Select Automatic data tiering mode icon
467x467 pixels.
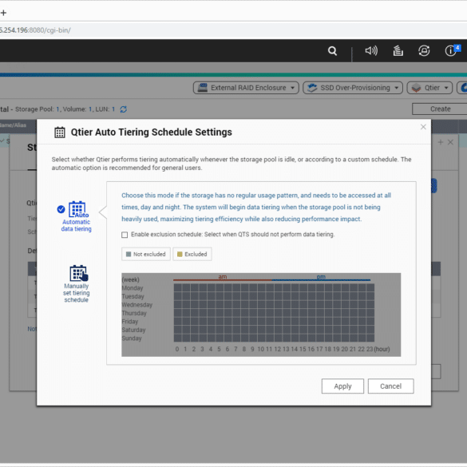point(78,210)
